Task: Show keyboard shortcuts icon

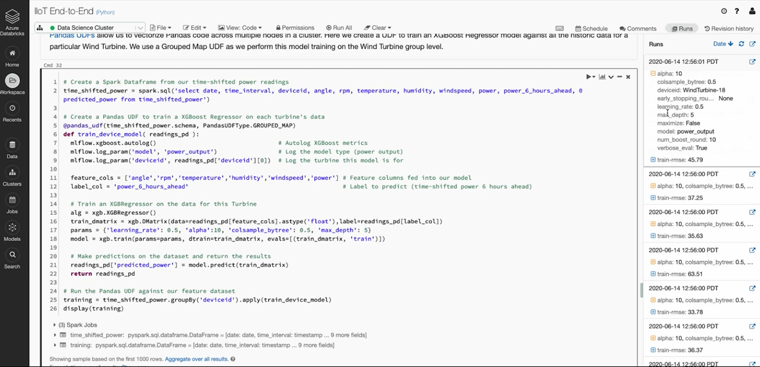Action: coord(559,28)
